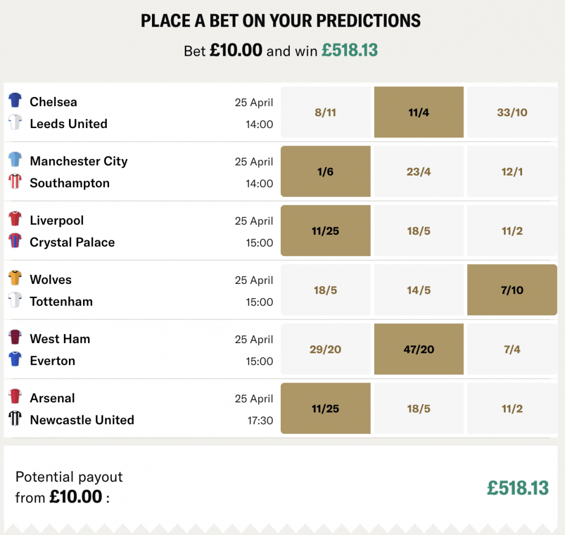
Task: Click the £518.13 potential payout amount
Action: tap(519, 488)
